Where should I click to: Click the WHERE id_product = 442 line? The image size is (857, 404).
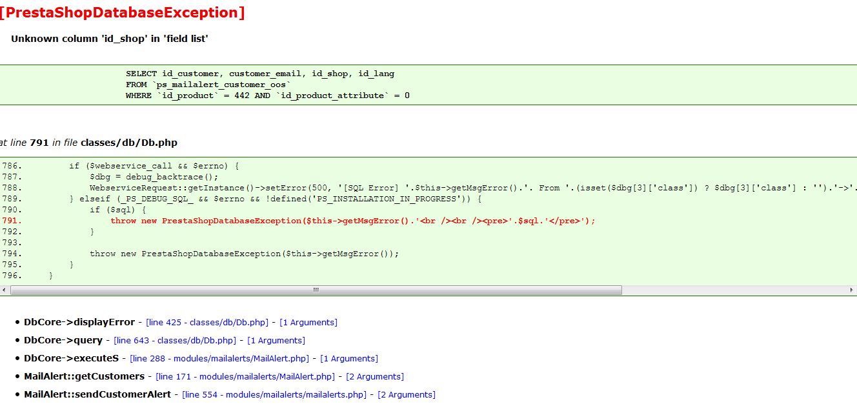pos(268,96)
